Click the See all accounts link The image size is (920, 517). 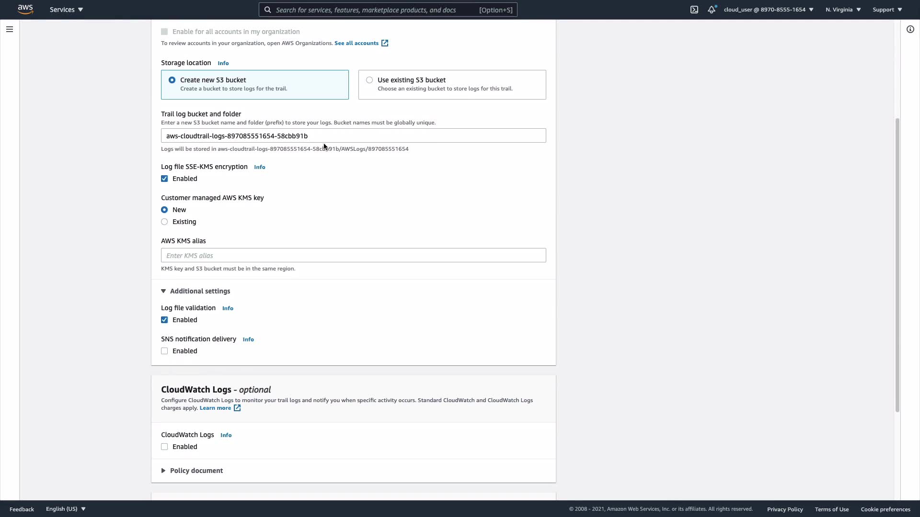(356, 43)
